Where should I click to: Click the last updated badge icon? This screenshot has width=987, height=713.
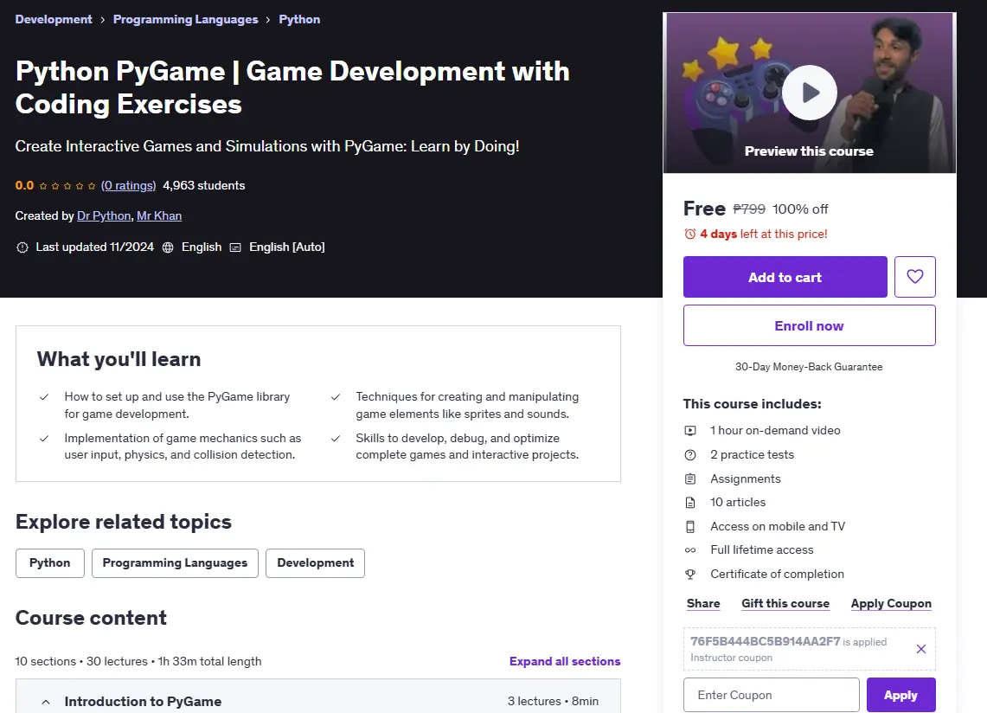click(22, 247)
